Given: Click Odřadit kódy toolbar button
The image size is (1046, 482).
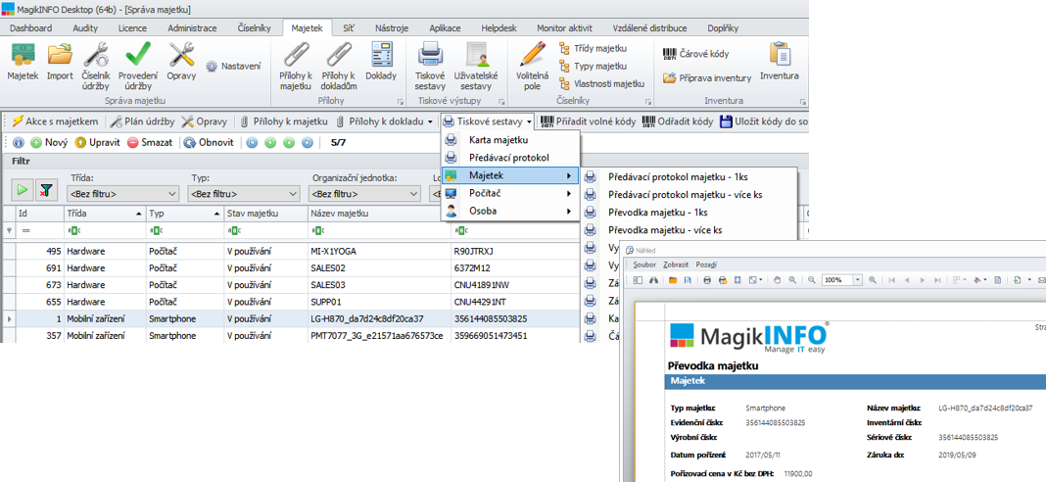Looking at the screenshot, I should point(678,122).
